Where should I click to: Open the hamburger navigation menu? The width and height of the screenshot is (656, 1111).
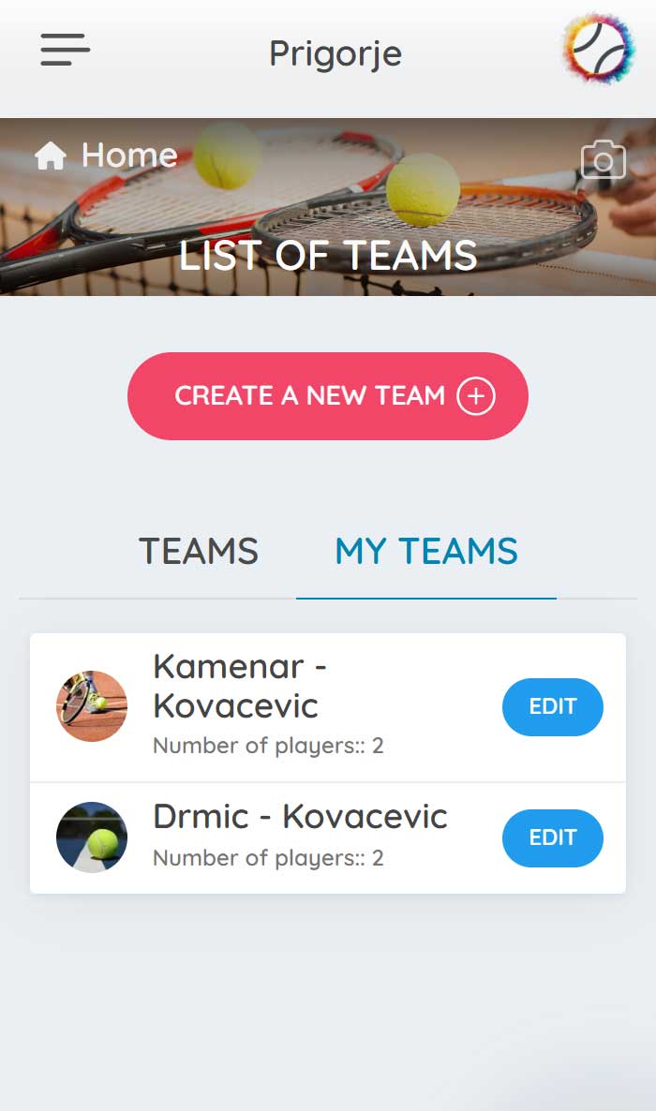pyautogui.click(x=66, y=50)
